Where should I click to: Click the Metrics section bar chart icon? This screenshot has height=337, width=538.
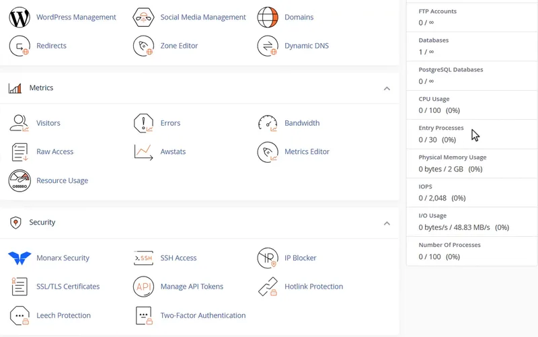pyautogui.click(x=15, y=88)
